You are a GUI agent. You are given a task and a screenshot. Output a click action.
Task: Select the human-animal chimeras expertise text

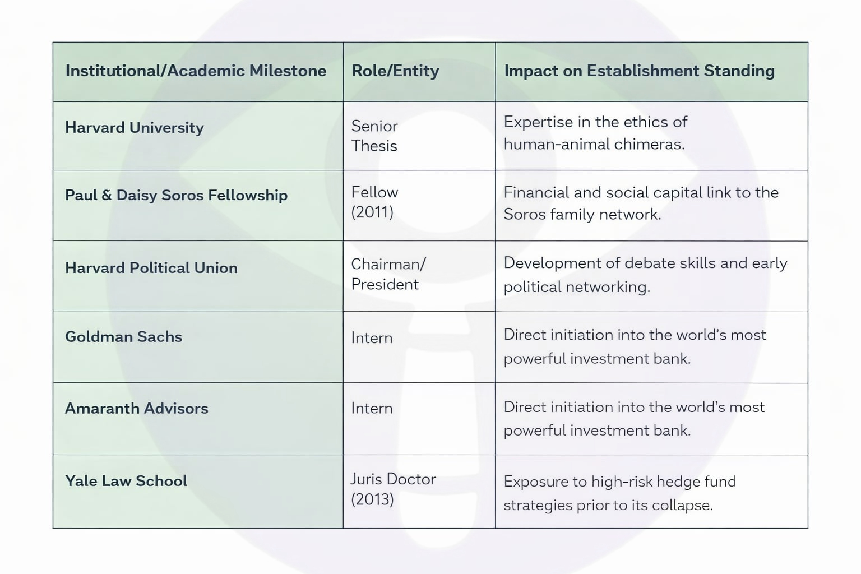click(x=595, y=133)
